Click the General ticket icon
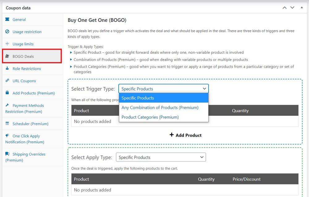Viewport: 309px width, 197px height. tap(7, 19)
